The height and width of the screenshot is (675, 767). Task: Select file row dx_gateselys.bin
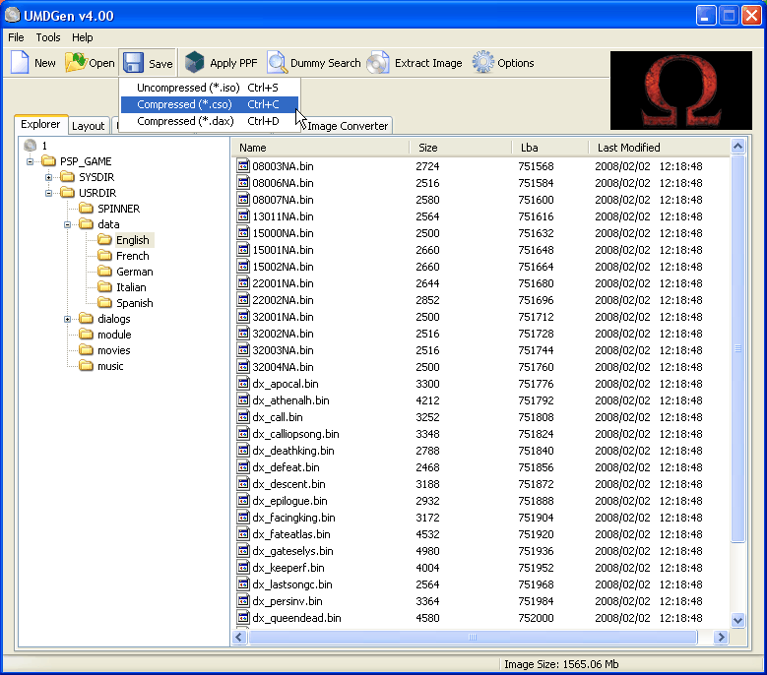coord(480,551)
